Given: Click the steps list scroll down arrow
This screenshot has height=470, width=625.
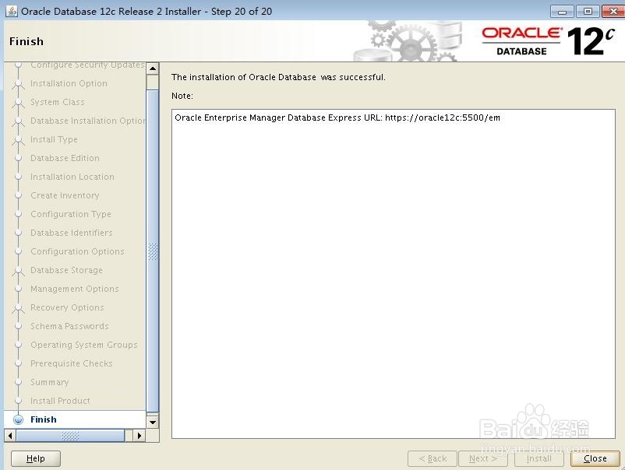Looking at the screenshot, I should pos(153,423).
